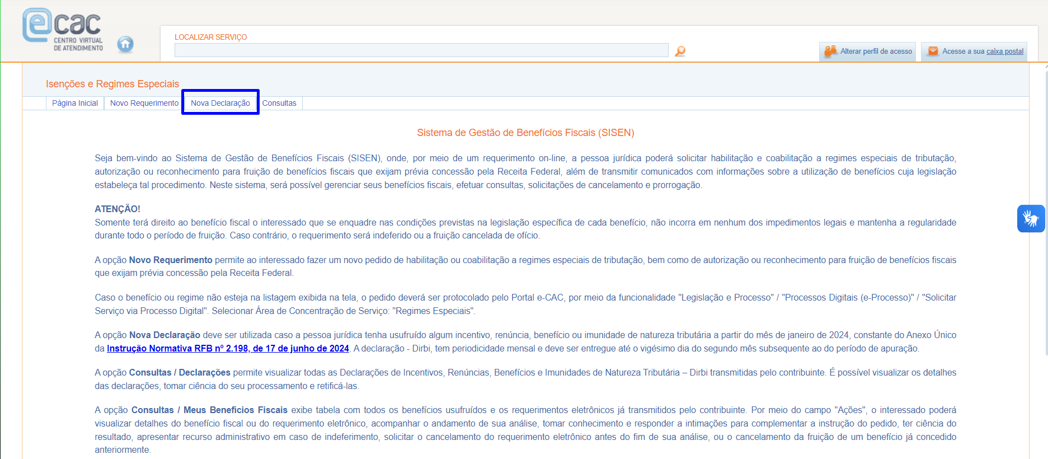Click the magnifier search icon
Screen dimensions: 1048x459
point(680,51)
